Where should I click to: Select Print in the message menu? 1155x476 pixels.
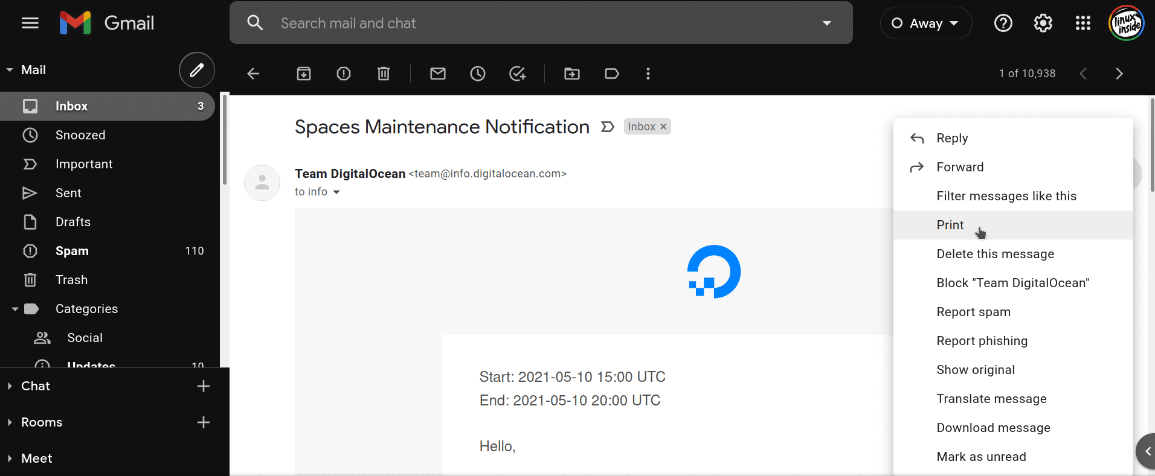tap(1013, 225)
